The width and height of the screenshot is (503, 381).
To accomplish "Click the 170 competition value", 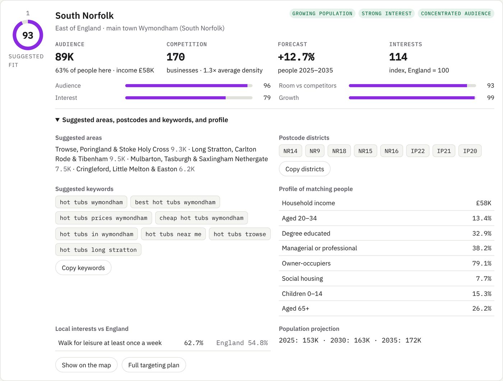I will click(x=176, y=57).
